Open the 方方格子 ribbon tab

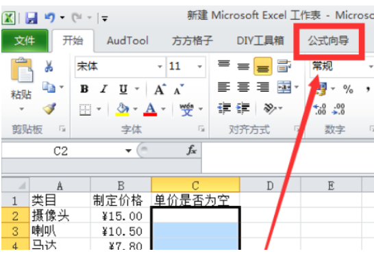(x=192, y=41)
